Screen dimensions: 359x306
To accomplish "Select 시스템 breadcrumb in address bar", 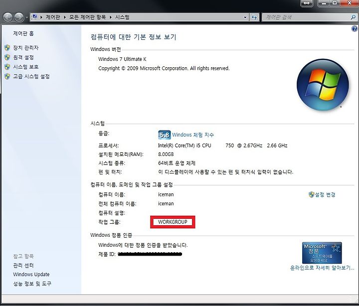I will coord(122,17).
